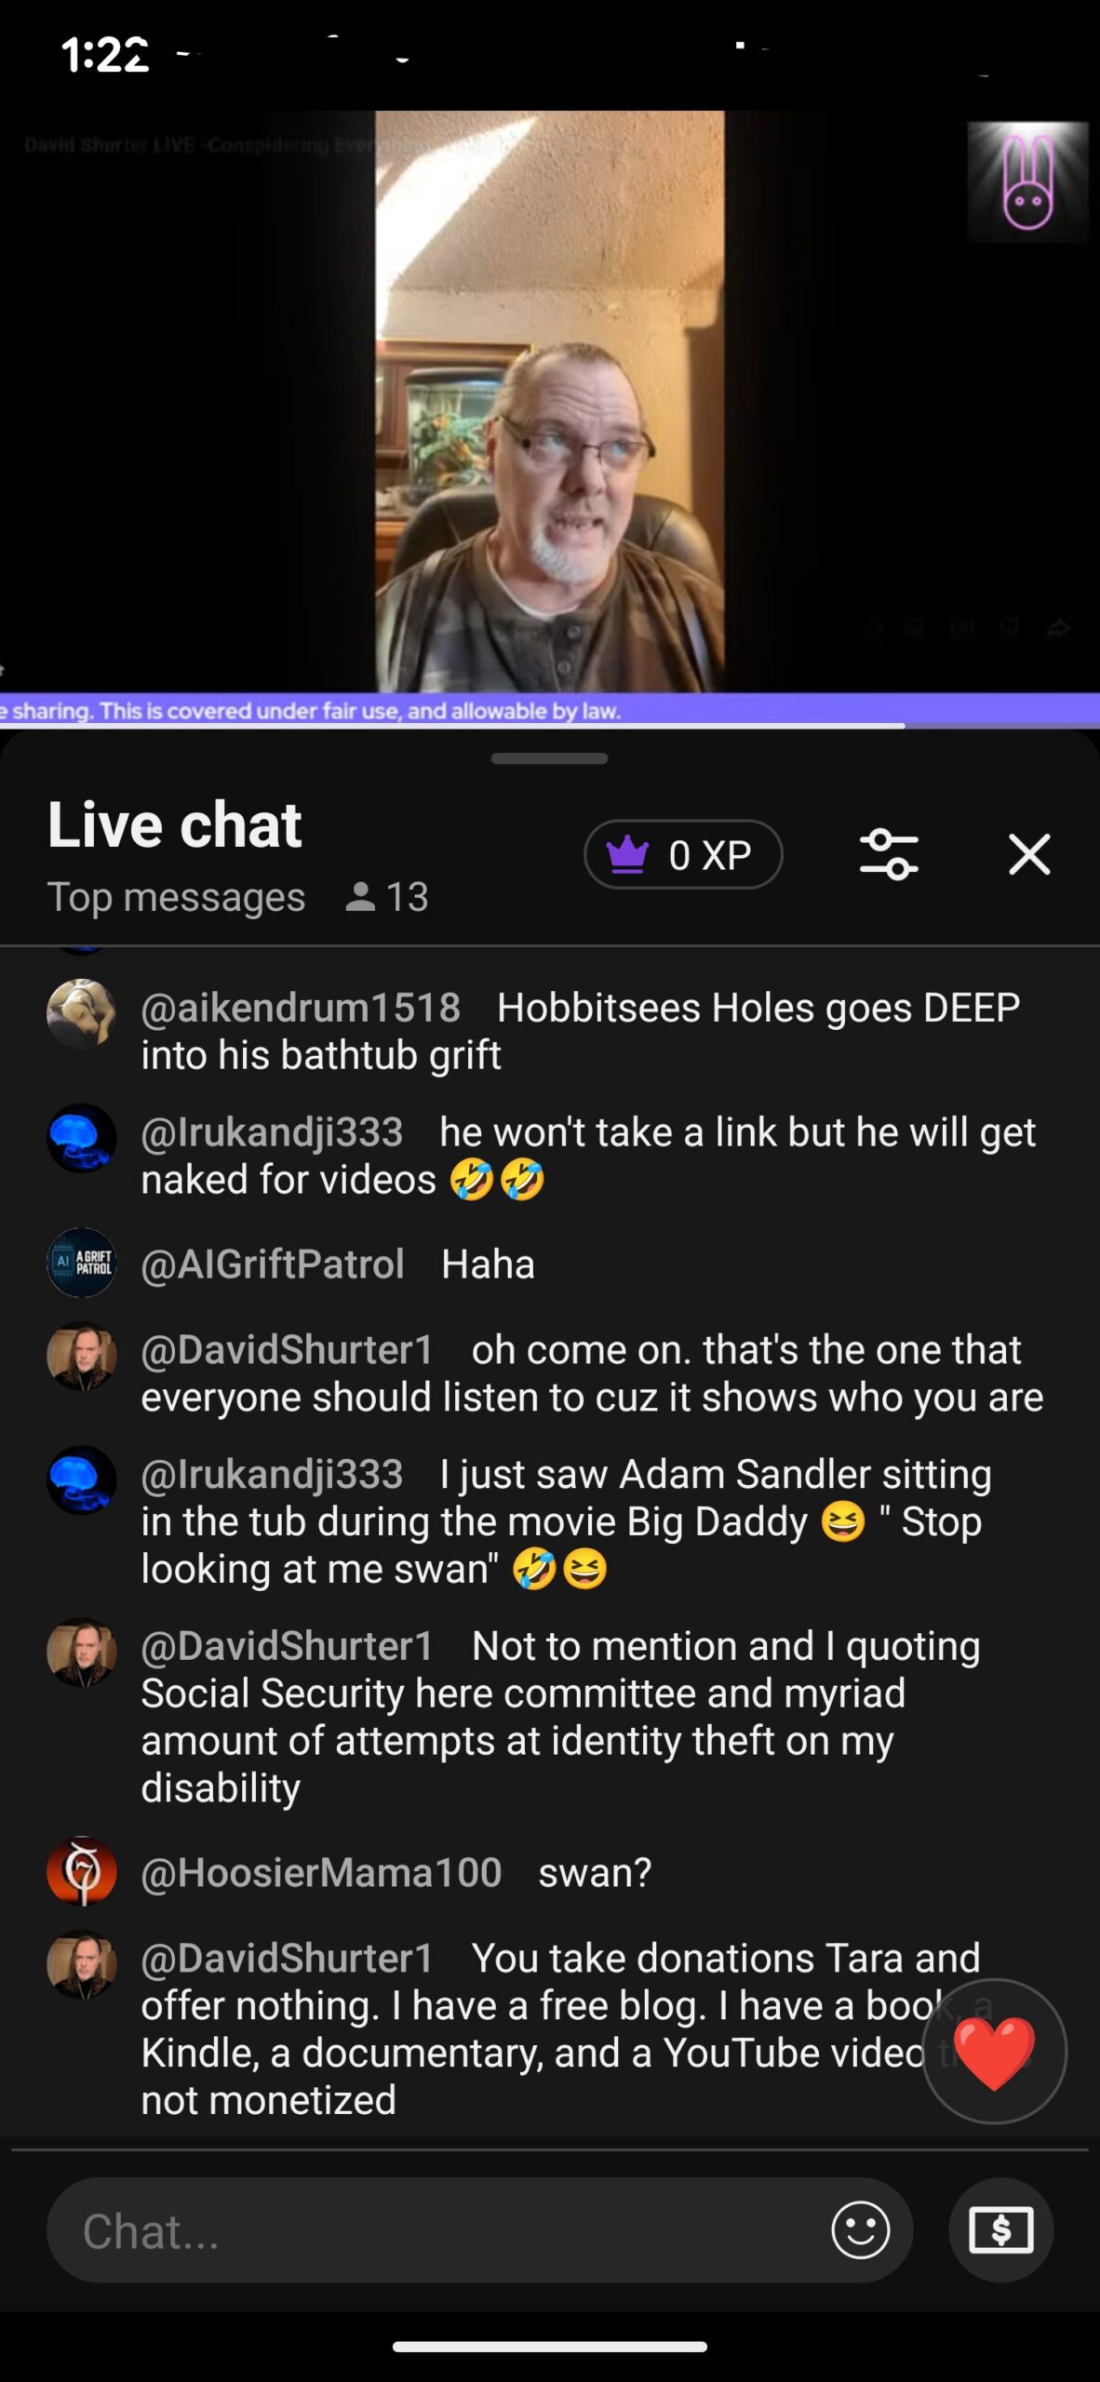The height and width of the screenshot is (2382, 1100).
Task: Open the live chat filter settings icon
Action: tap(889, 854)
